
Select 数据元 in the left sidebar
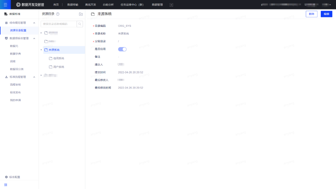pyautogui.click(x=15, y=46)
